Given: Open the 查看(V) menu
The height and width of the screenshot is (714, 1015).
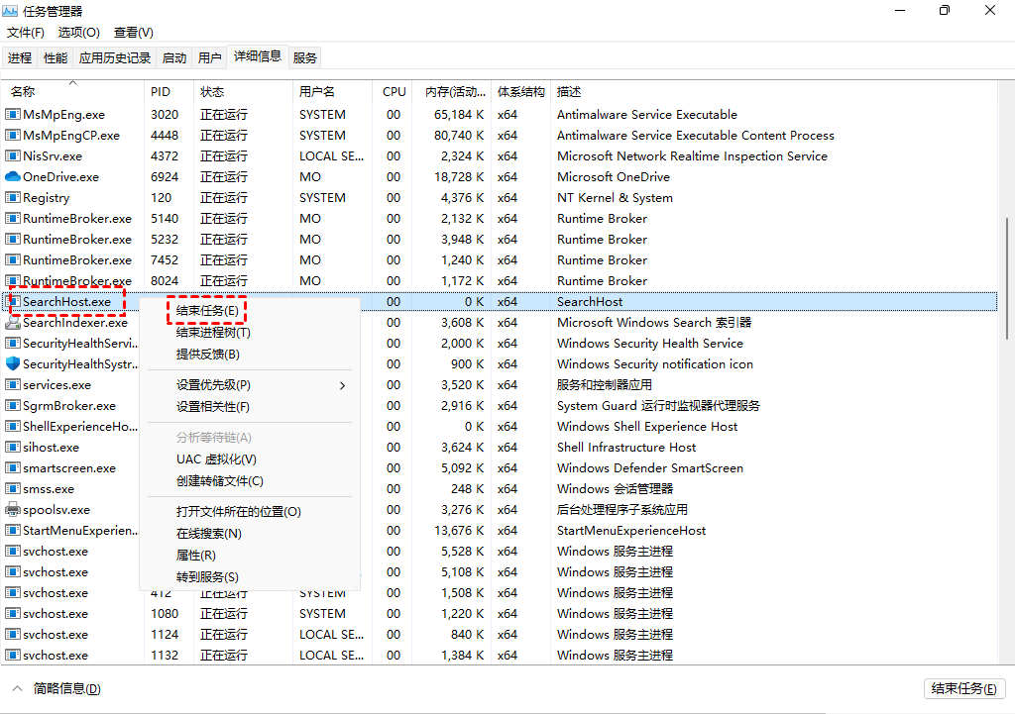Looking at the screenshot, I should [133, 32].
